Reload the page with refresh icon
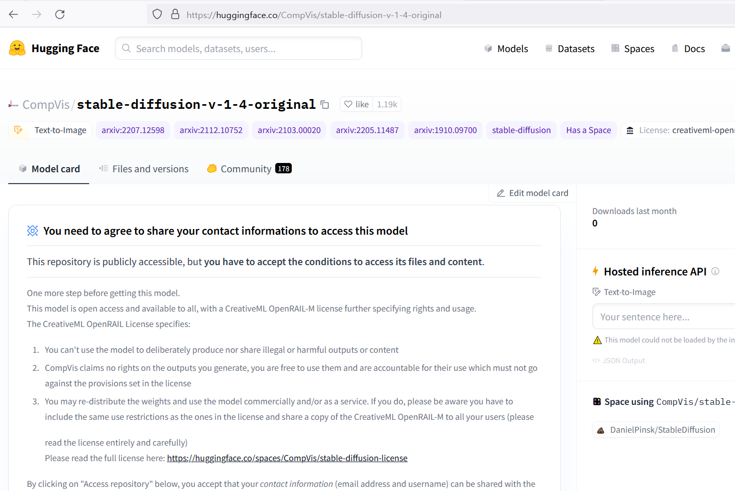Screen dimensions: 735x491 60,14
